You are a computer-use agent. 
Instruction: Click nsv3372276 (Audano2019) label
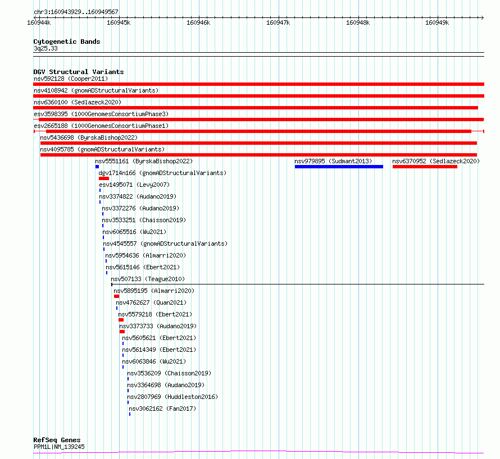coord(140,208)
